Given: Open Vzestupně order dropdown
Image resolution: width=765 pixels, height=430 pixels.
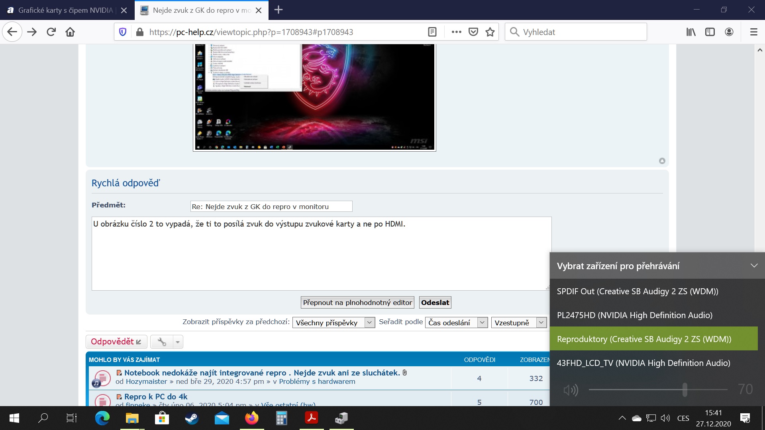Looking at the screenshot, I should pyautogui.click(x=518, y=322).
